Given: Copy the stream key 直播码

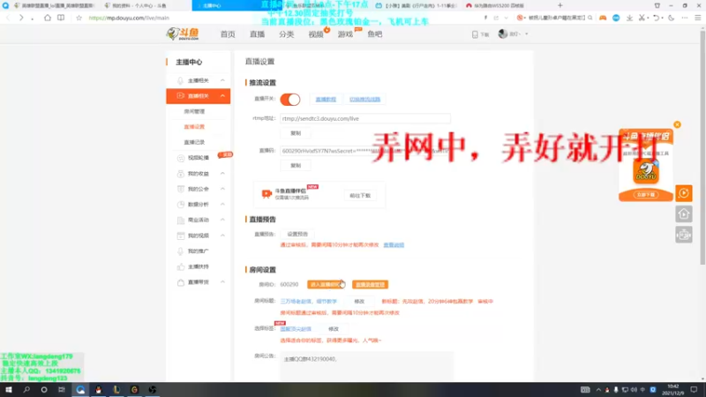Looking at the screenshot, I should coord(296,166).
